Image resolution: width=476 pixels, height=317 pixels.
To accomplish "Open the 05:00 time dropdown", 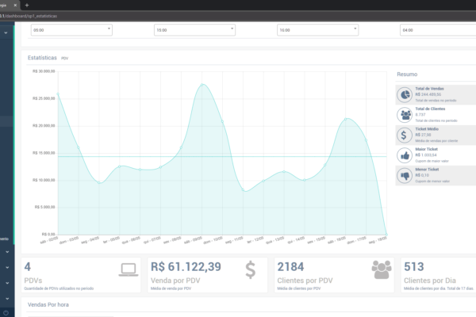I will click(71, 30).
